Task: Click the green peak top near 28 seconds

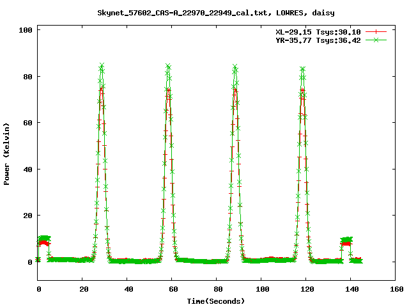Action: (x=102, y=65)
